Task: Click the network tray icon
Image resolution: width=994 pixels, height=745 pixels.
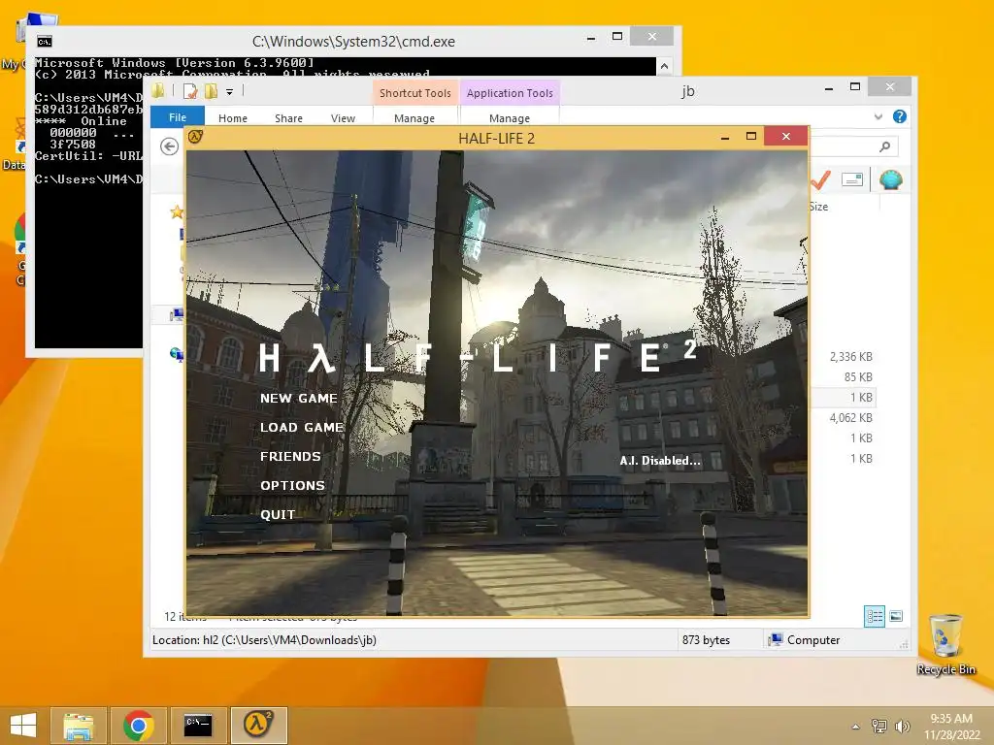Action: click(879, 726)
